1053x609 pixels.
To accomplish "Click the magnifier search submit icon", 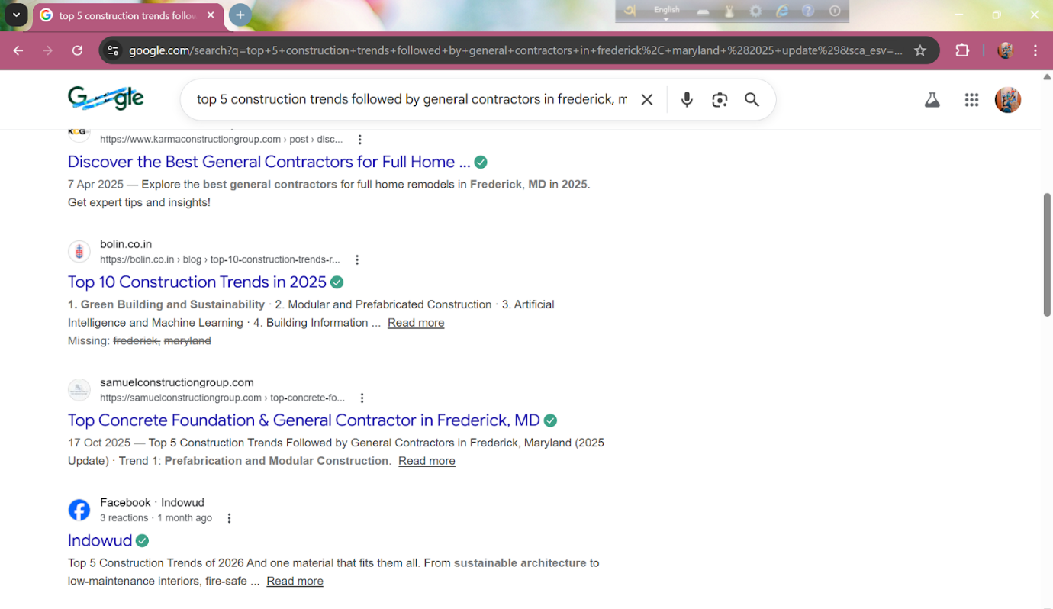I will coord(752,100).
